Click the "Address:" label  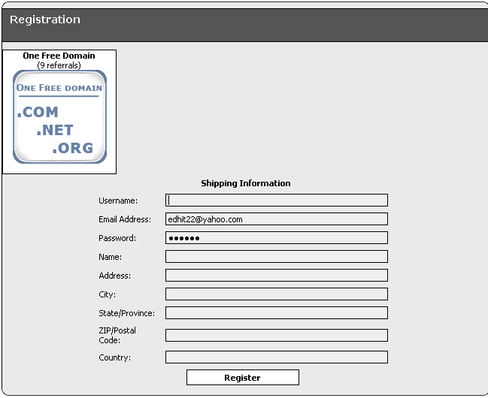pyautogui.click(x=115, y=276)
